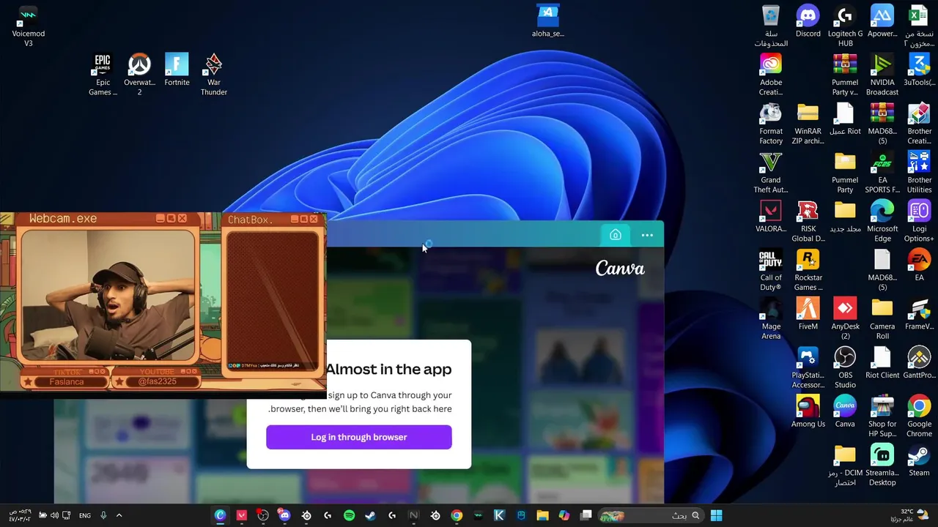Screen dimensions: 938x527
Task: Open Spotify from the taskbar
Action: click(349, 515)
